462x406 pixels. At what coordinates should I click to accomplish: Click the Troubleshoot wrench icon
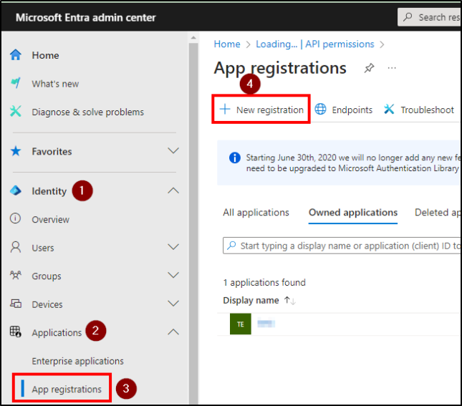(x=389, y=109)
